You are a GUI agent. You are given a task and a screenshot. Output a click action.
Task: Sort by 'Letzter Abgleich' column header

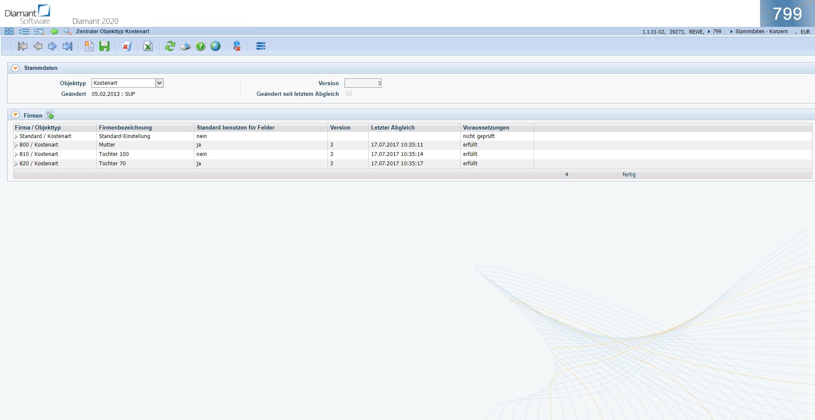point(415,127)
